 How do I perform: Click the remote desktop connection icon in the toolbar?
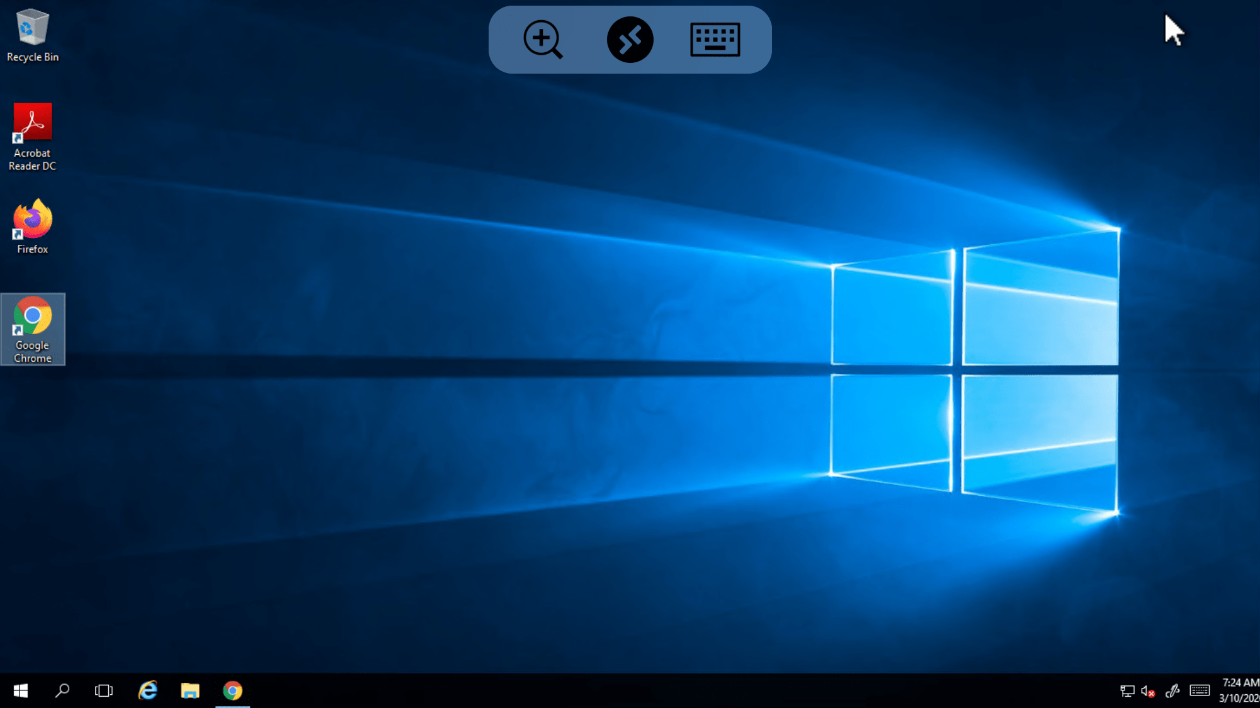[x=630, y=40]
